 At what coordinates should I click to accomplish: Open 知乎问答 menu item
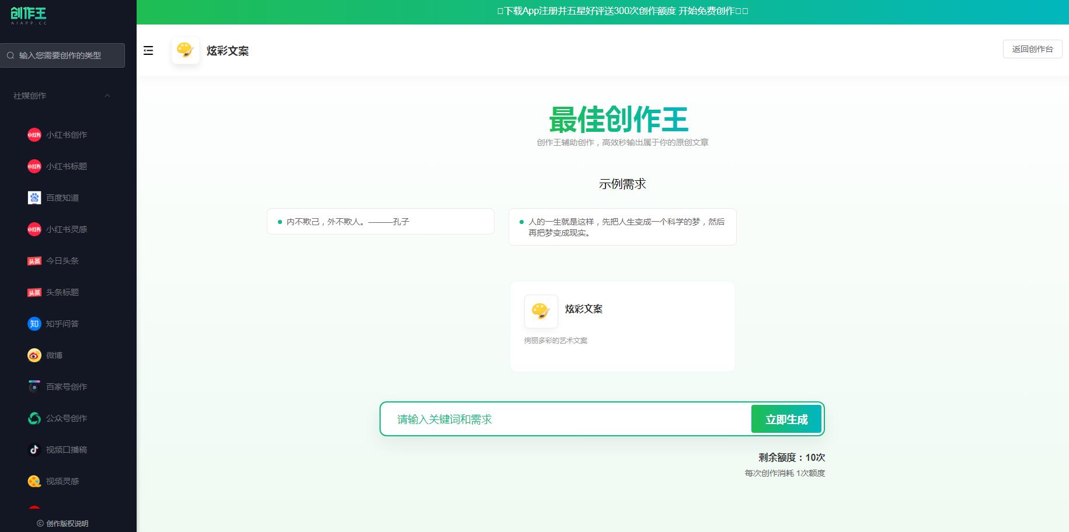click(62, 324)
